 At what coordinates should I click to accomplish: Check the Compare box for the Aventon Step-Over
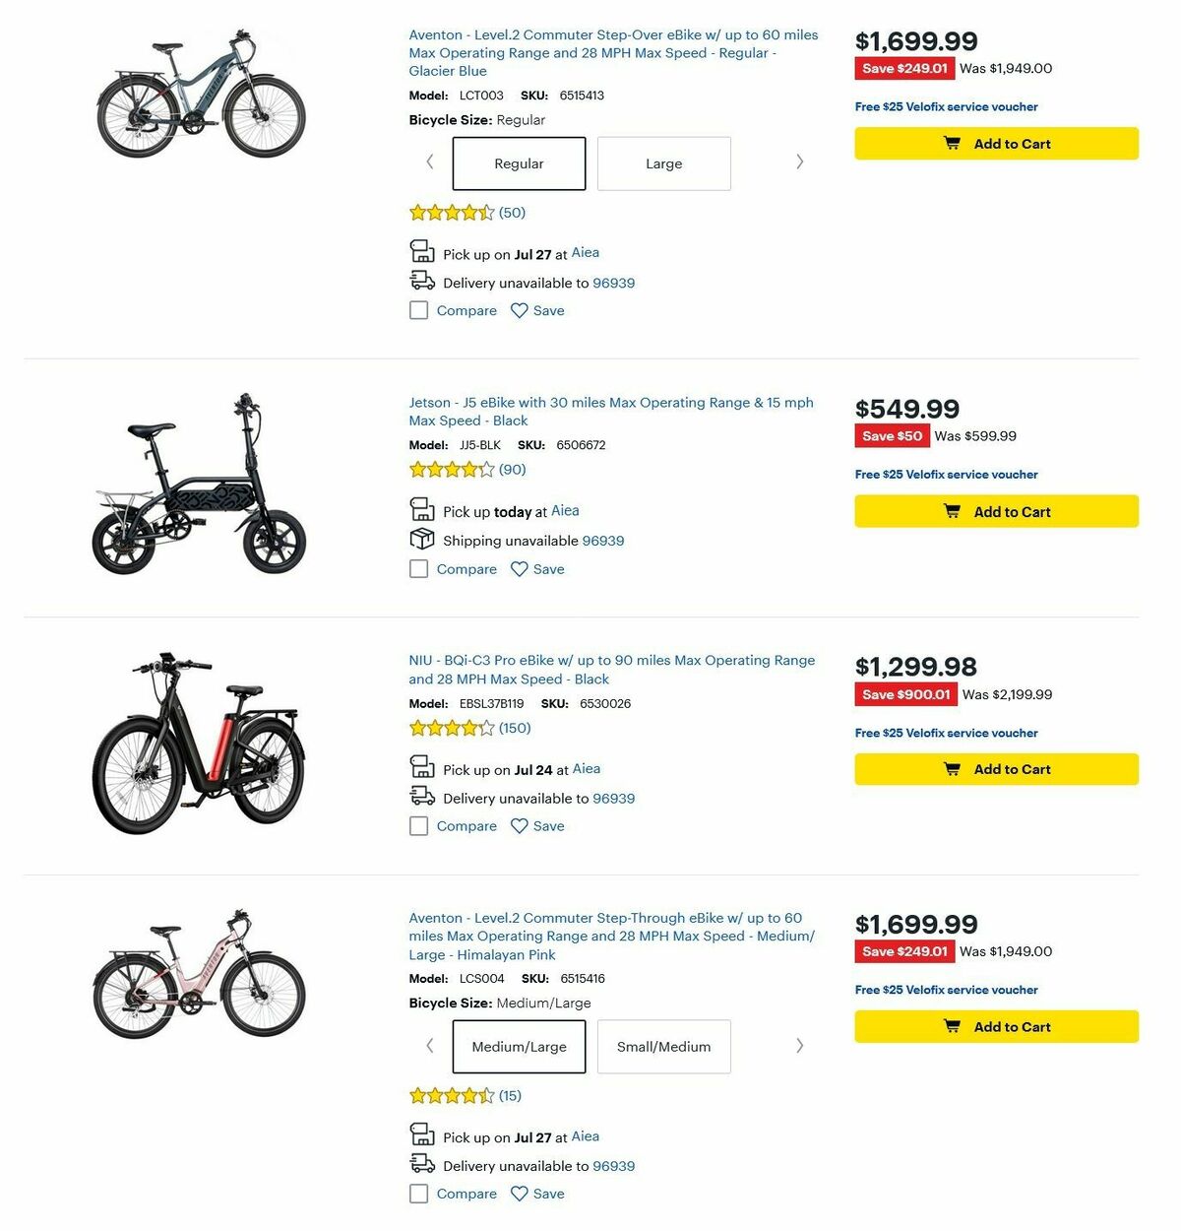pos(418,310)
